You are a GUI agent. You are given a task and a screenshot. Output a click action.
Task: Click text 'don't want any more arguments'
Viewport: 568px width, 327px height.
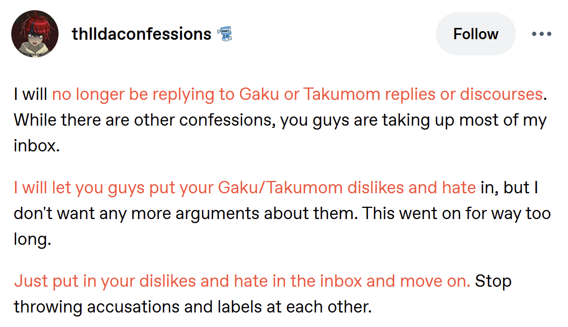point(136,214)
